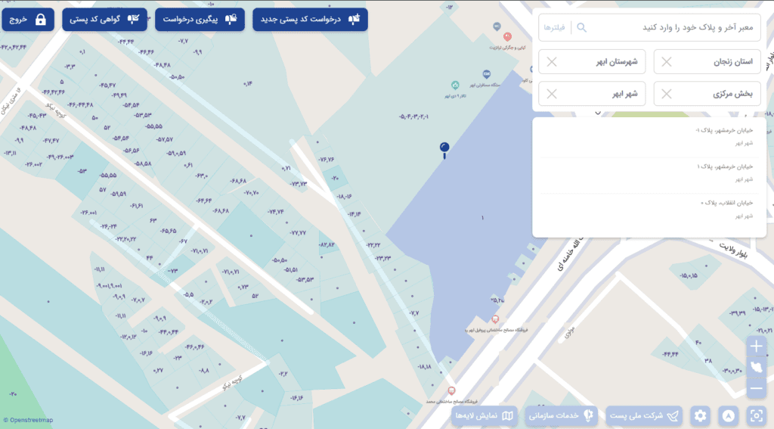This screenshot has height=429, width=774.
Task: Click red shop marker labeled پروفیل
Action: [x=495, y=320]
